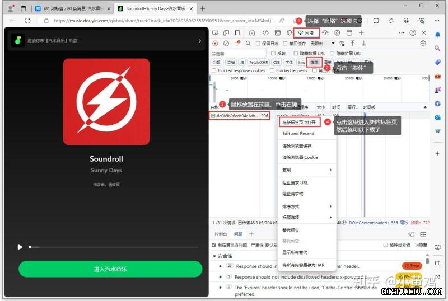Open the device emulation toggle in DevTools

(226, 33)
